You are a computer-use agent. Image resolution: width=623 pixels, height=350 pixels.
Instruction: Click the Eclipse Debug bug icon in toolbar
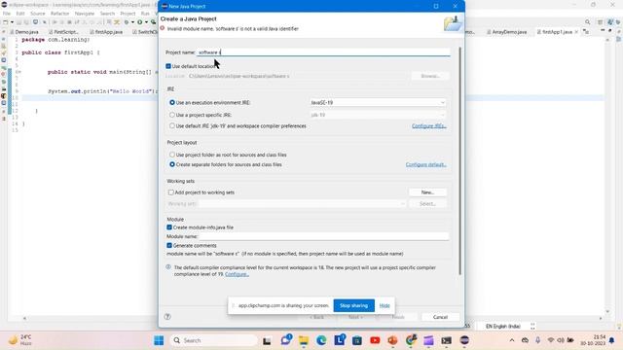tap(127, 22)
